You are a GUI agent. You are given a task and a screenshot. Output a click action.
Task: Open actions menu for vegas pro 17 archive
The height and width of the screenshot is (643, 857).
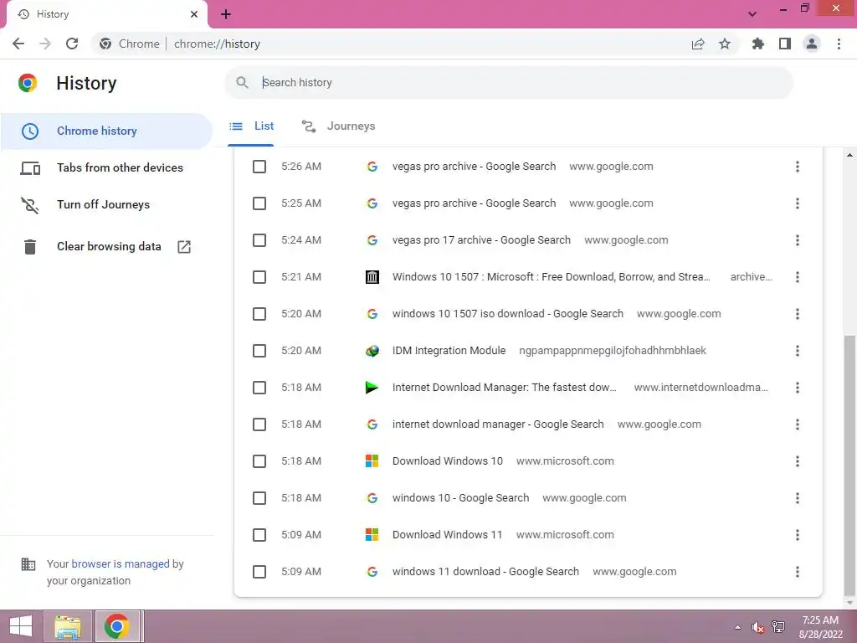tap(798, 240)
